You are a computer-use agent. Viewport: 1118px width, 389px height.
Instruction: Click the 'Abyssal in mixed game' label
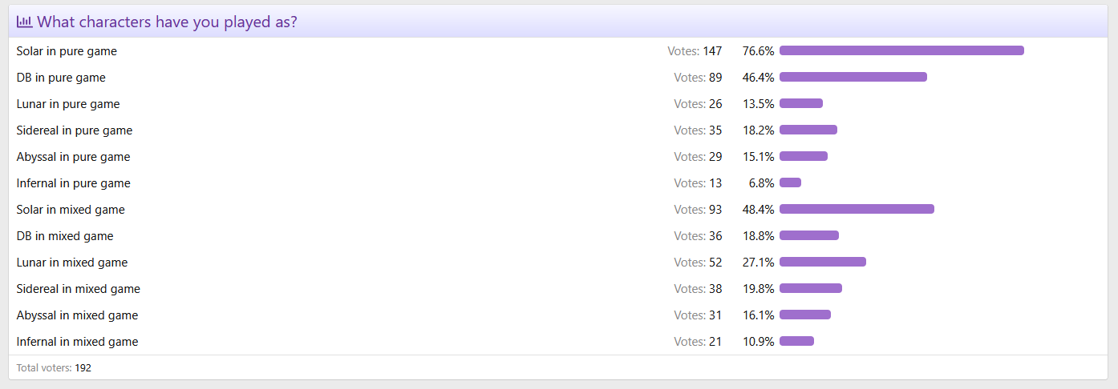tap(77, 315)
